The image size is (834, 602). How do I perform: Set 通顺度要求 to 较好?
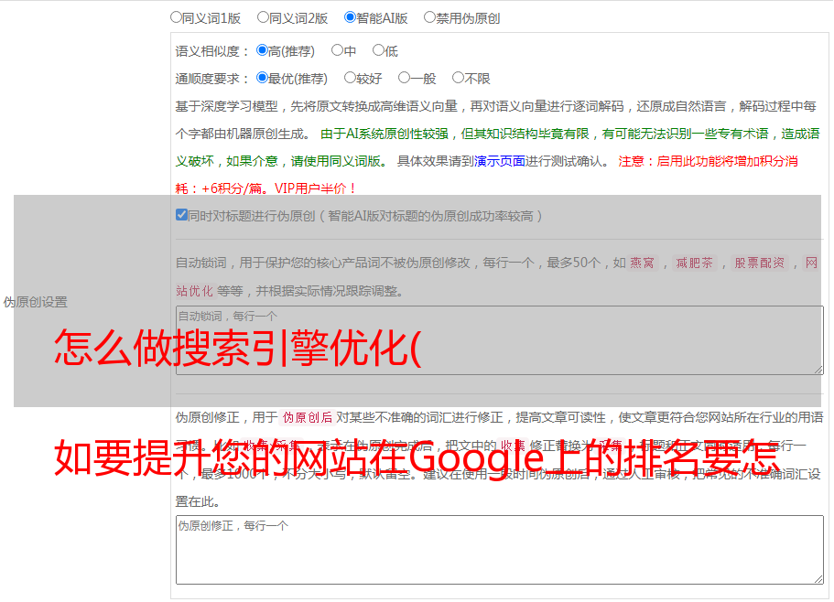[x=350, y=79]
